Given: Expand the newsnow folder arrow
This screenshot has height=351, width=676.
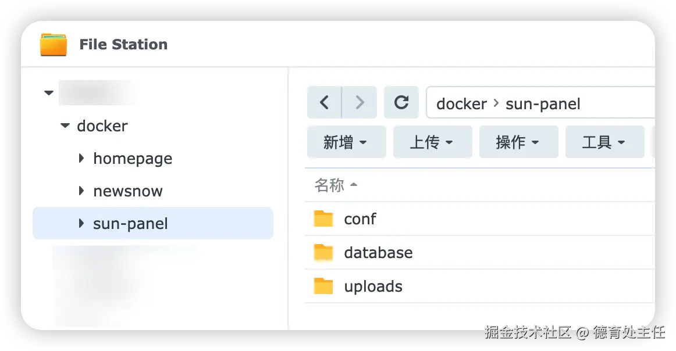Looking at the screenshot, I should (x=81, y=191).
